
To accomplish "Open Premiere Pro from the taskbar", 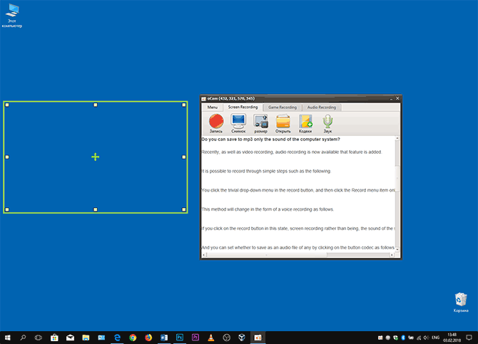I will tap(195, 338).
